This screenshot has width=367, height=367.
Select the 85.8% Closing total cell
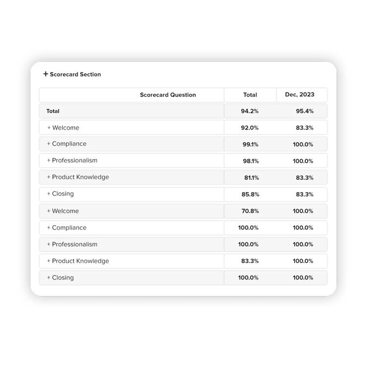coord(250,194)
